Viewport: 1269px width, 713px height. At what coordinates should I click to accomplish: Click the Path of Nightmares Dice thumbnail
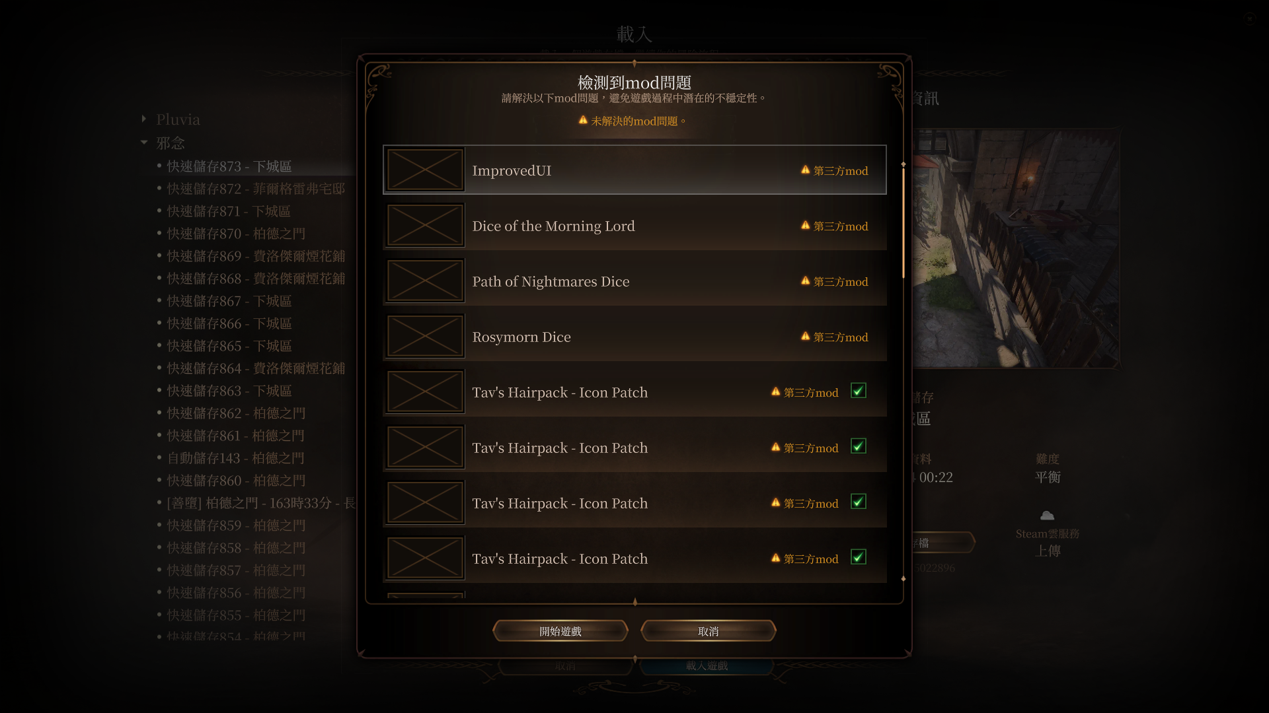(425, 281)
